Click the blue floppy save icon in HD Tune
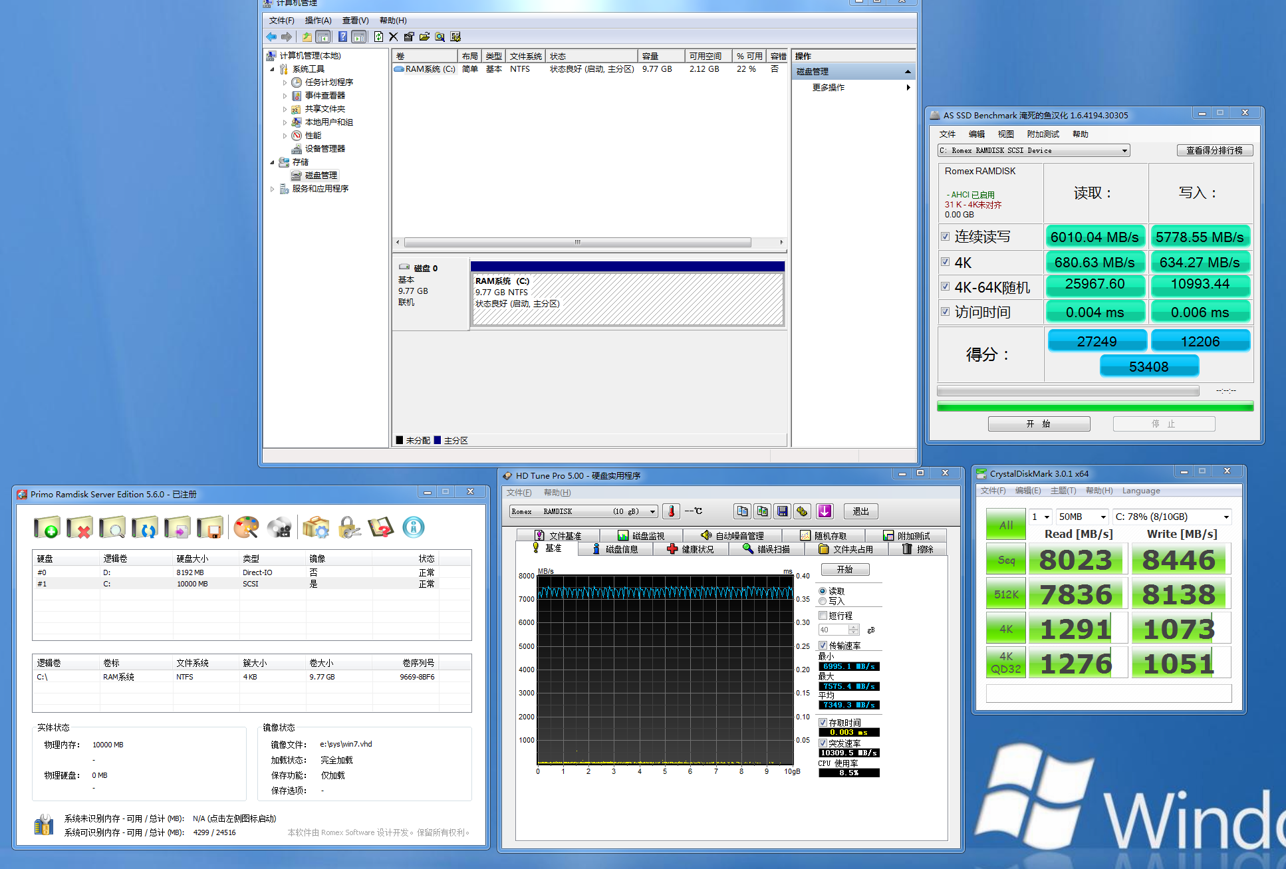Image resolution: width=1286 pixels, height=869 pixels. pos(783,511)
